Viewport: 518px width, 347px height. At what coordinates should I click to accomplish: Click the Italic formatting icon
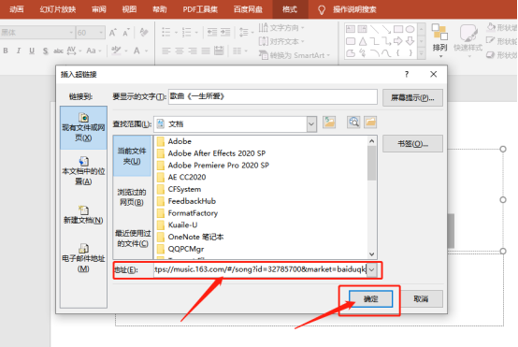(x=19, y=51)
